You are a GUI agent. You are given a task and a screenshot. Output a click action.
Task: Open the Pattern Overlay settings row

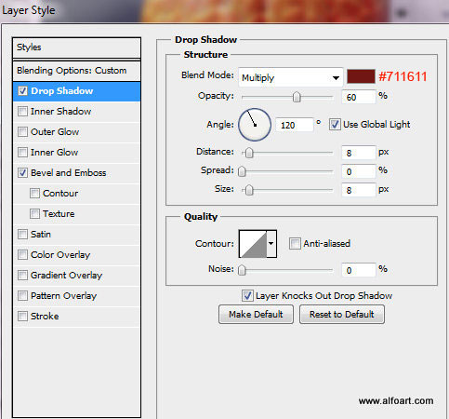(x=77, y=296)
